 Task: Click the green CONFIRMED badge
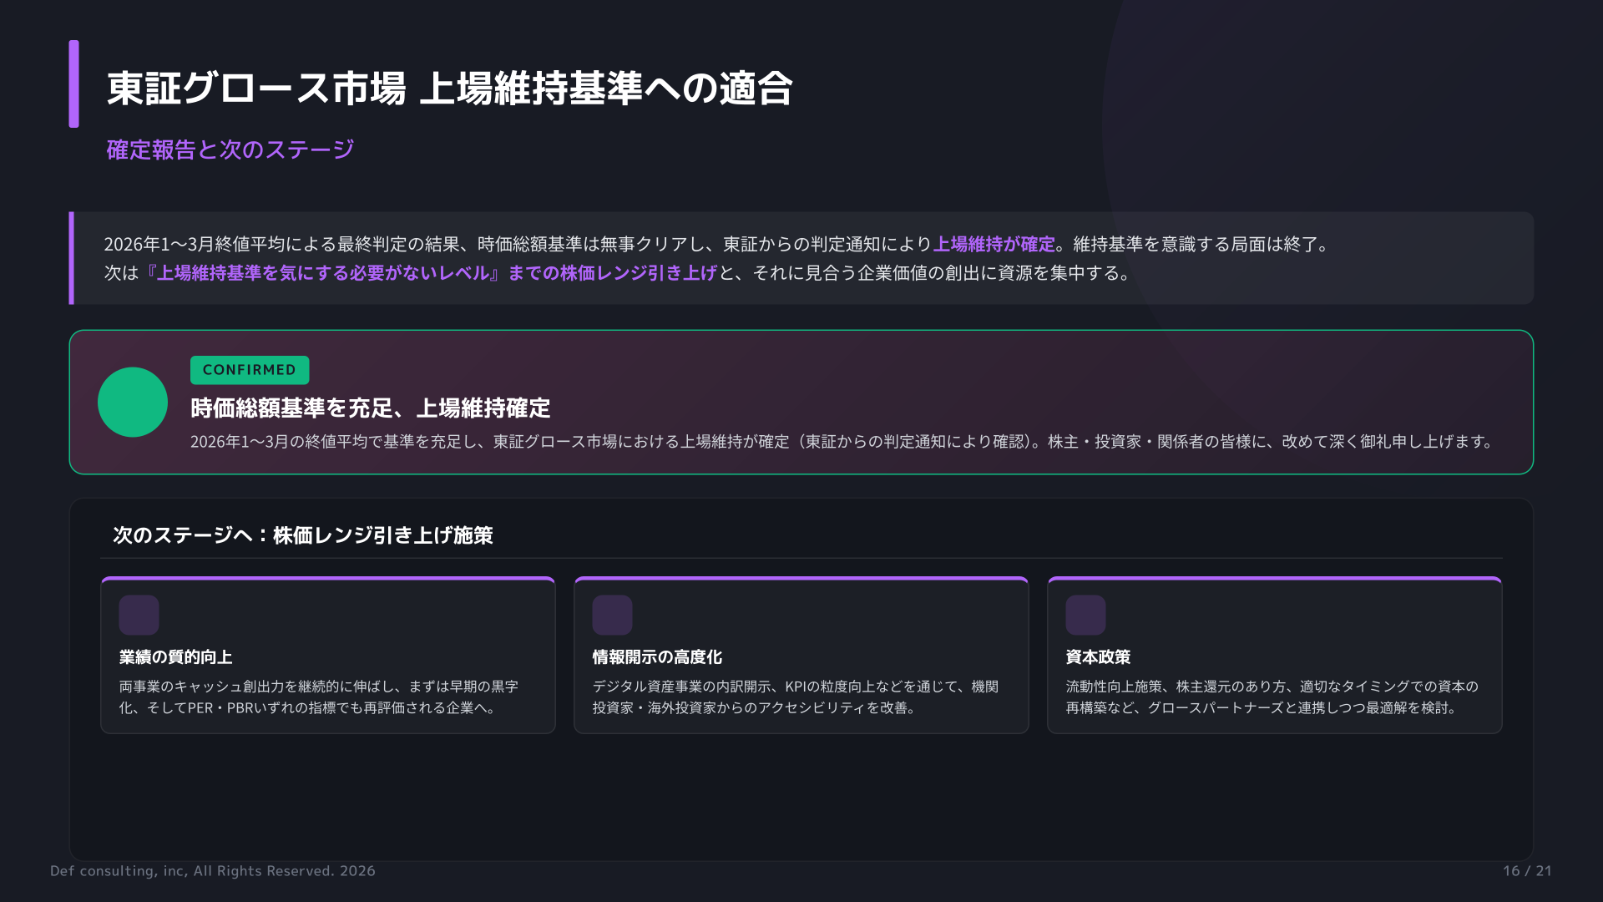click(250, 370)
